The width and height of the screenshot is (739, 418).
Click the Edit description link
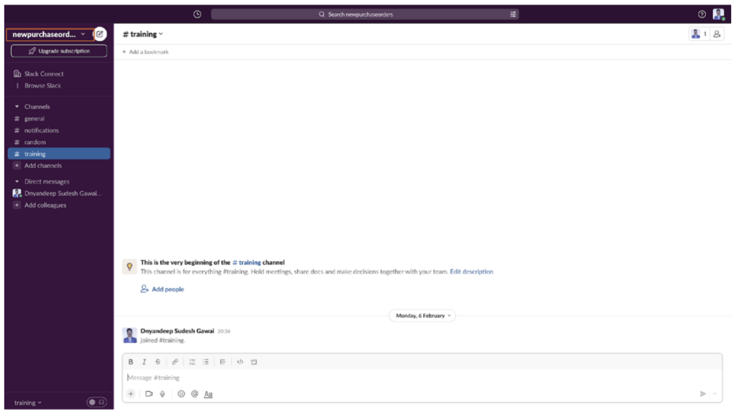pos(471,272)
